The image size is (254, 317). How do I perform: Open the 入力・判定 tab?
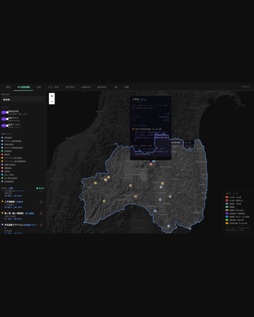pyautogui.click(x=53, y=87)
